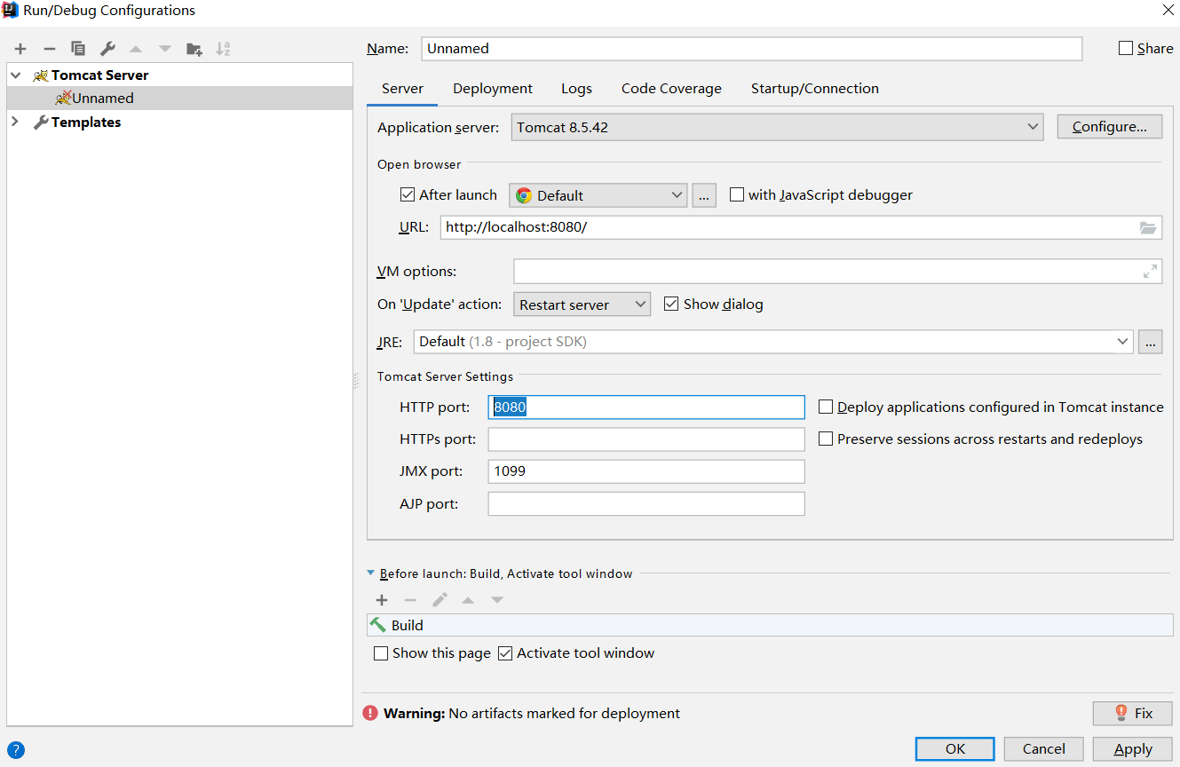Click the Fix button
Viewport: 1180px width, 767px height.
1132,713
